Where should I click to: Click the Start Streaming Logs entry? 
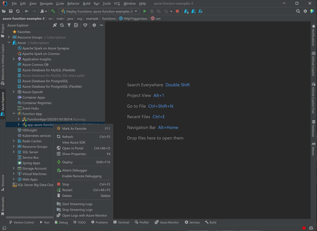(x=77, y=204)
